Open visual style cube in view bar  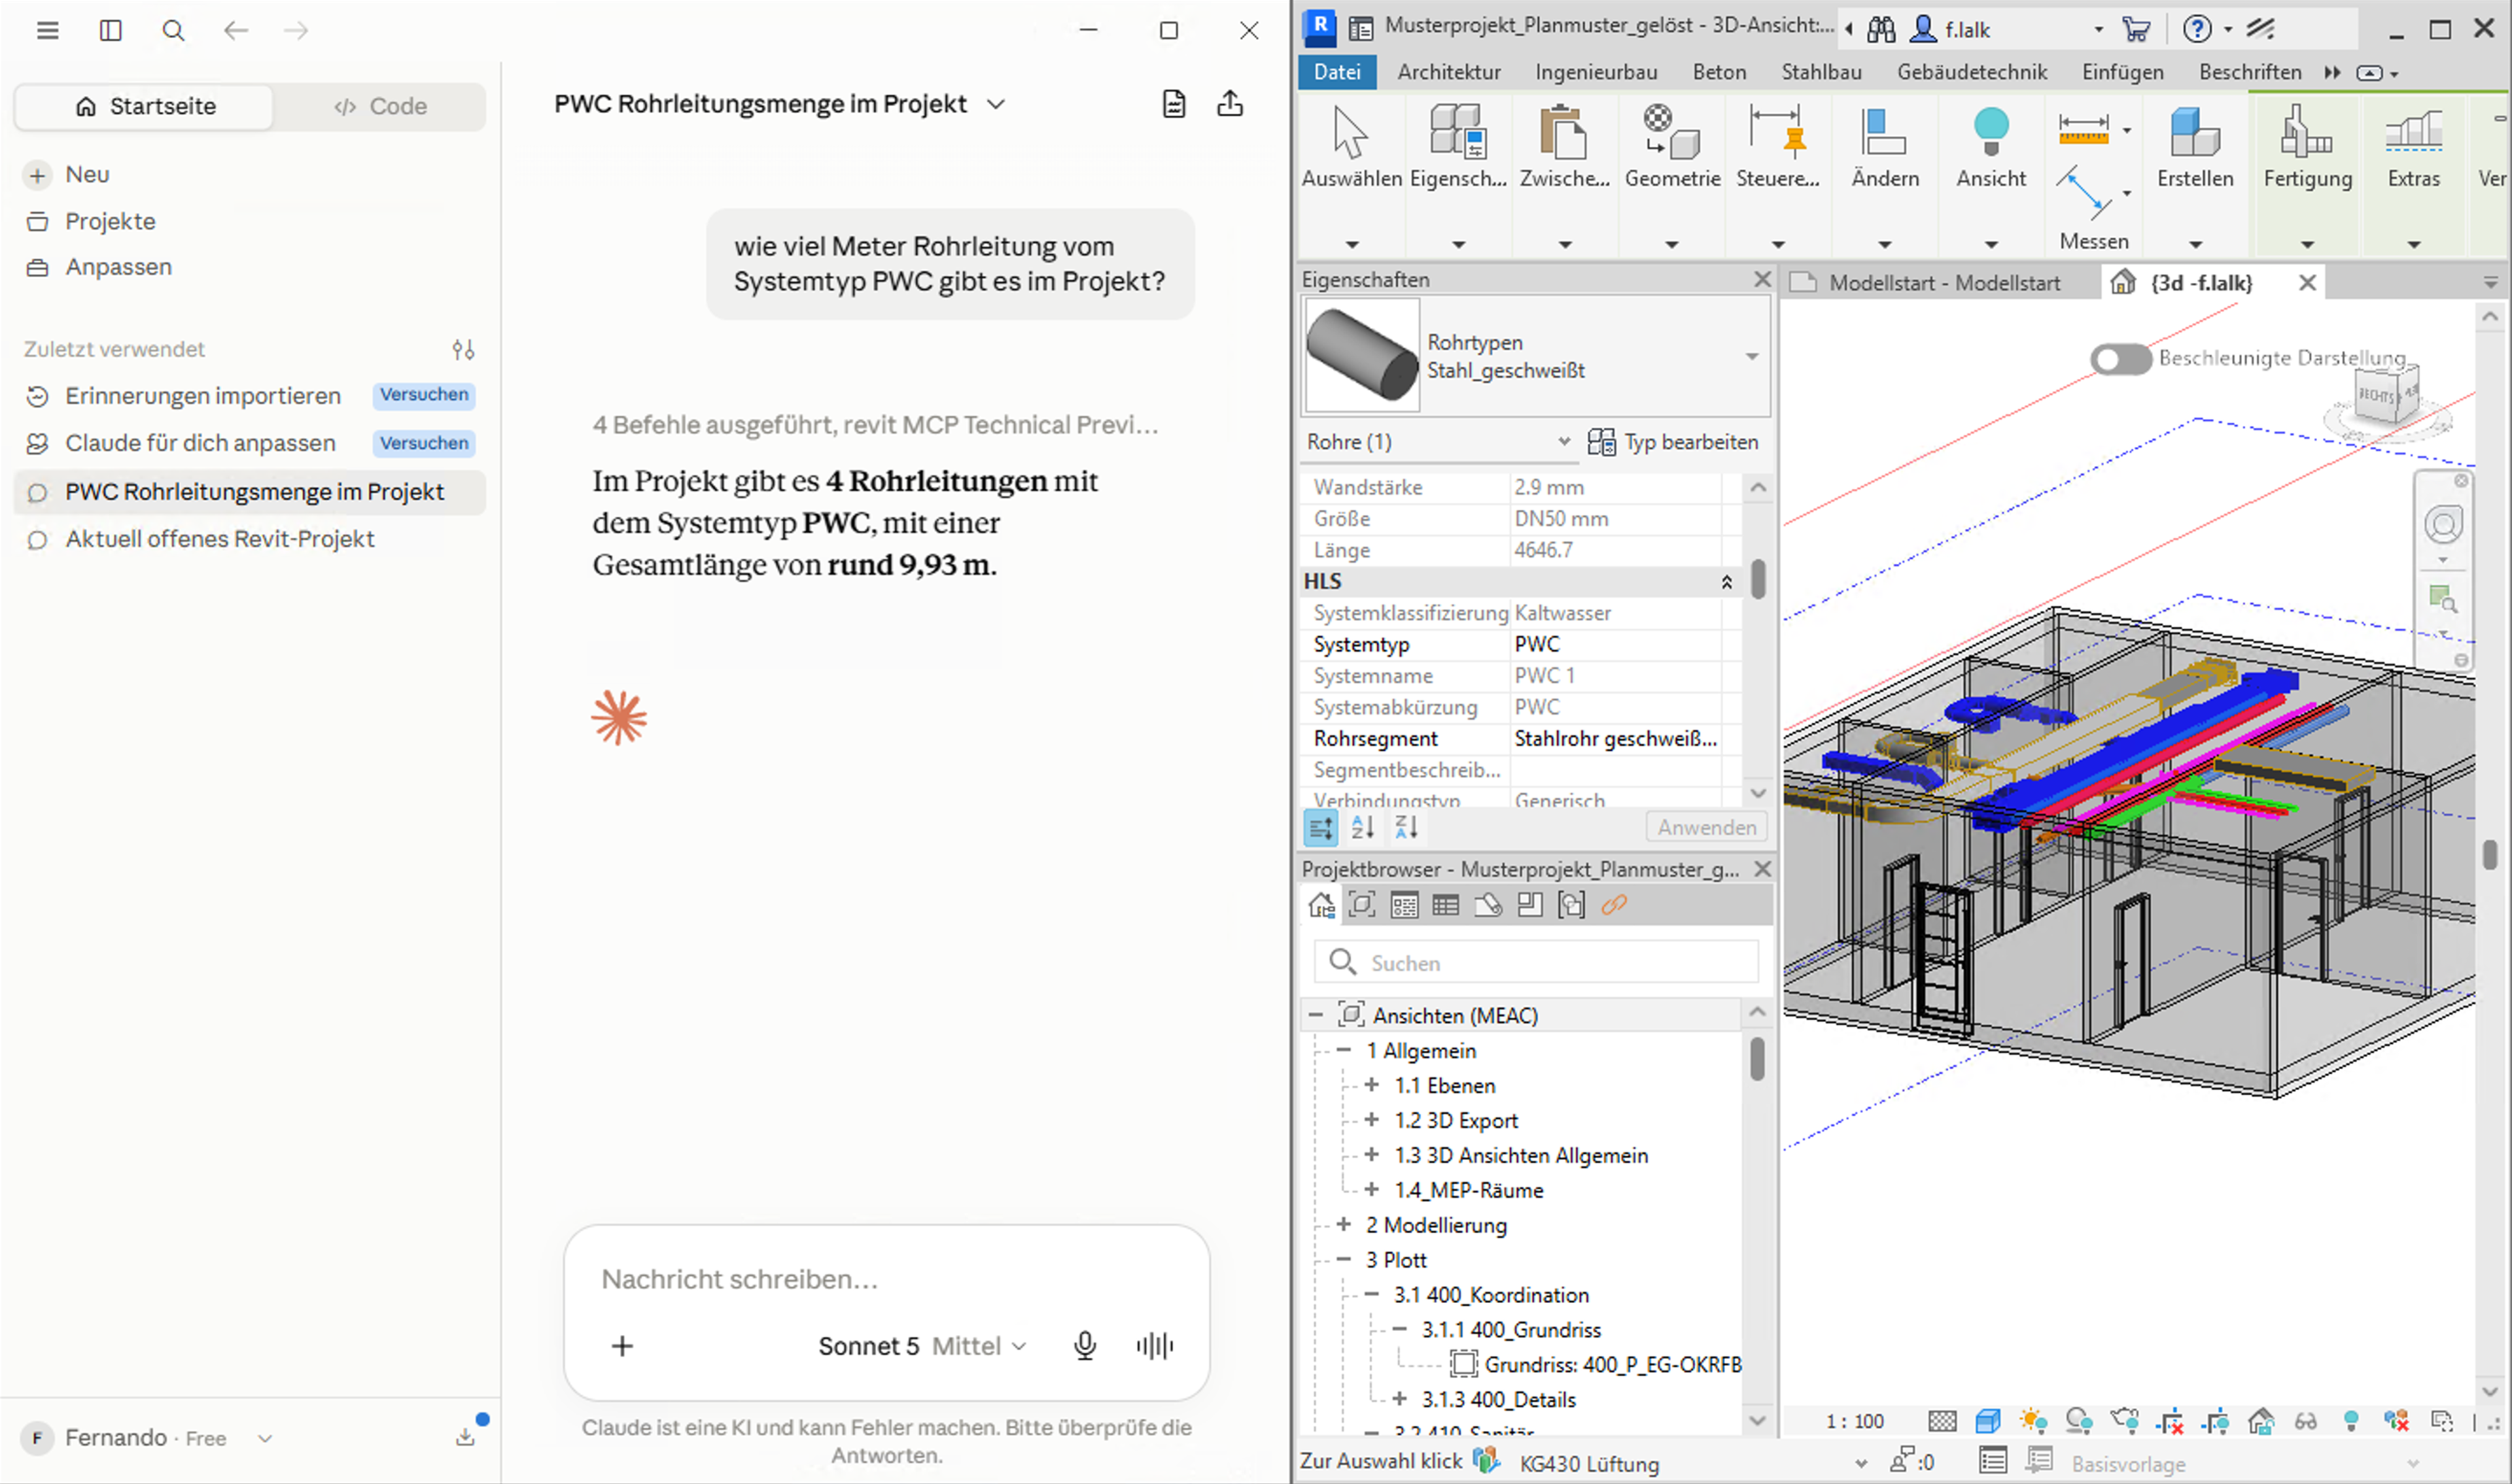pos(1988,1421)
